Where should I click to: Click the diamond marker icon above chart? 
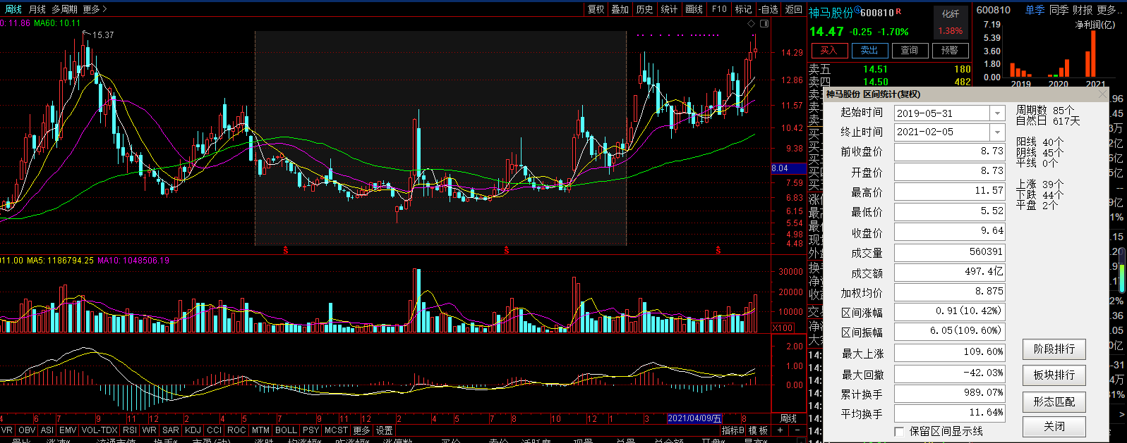pyautogui.click(x=752, y=24)
